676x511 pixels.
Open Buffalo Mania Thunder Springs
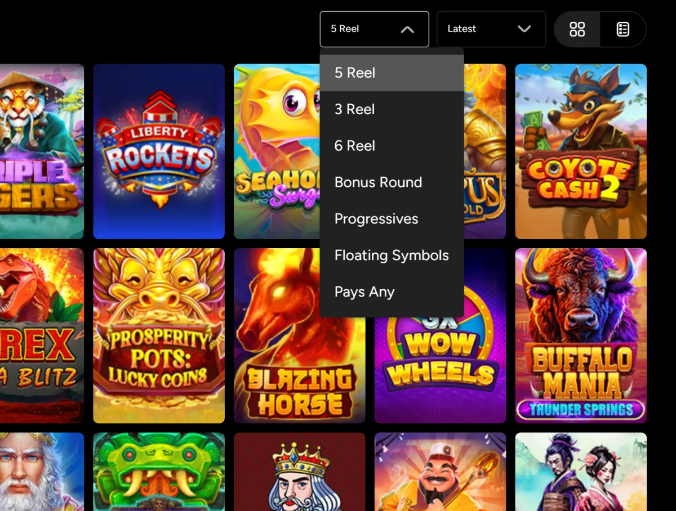(x=581, y=335)
